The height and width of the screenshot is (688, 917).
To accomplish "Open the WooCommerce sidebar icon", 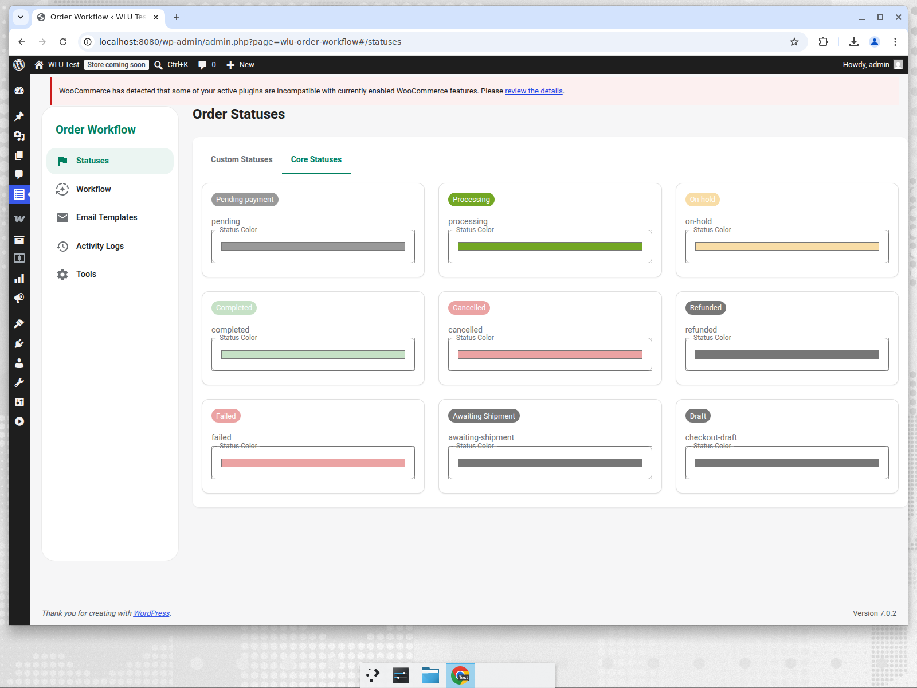I will click(x=19, y=218).
